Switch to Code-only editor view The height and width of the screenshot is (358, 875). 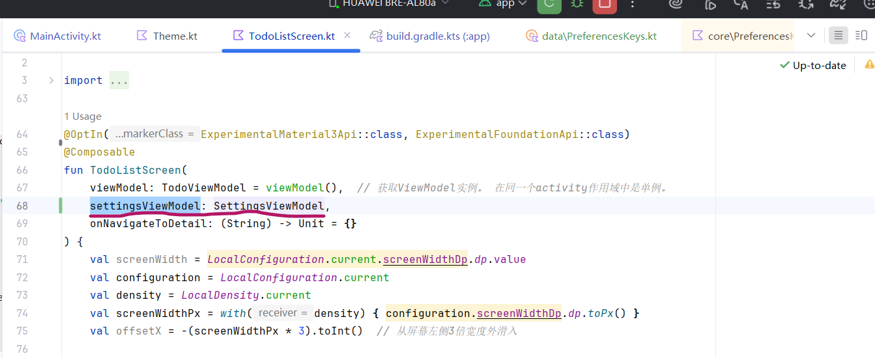point(839,35)
